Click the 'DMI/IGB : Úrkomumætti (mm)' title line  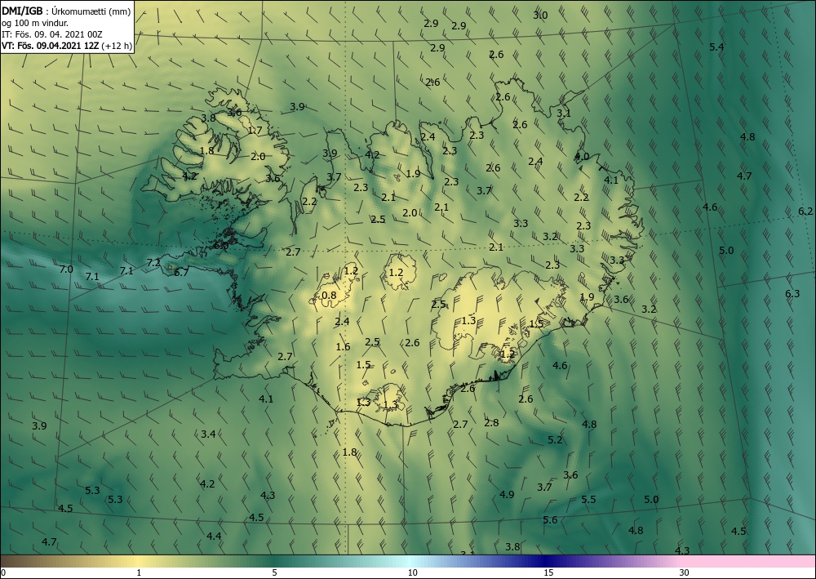(66, 11)
